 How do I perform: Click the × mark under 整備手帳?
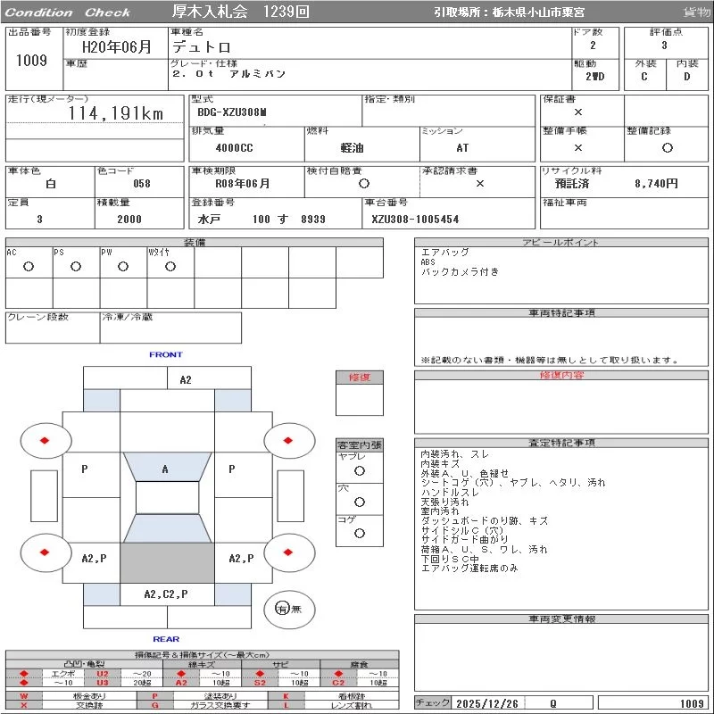pos(577,147)
